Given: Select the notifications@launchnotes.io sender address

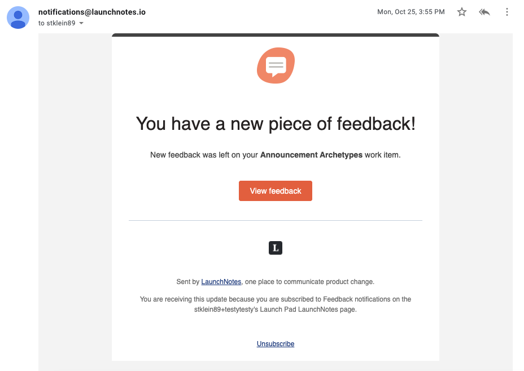Looking at the screenshot, I should (x=92, y=12).
